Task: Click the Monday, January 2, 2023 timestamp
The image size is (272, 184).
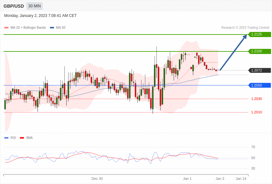Action: pyautogui.click(x=40, y=16)
